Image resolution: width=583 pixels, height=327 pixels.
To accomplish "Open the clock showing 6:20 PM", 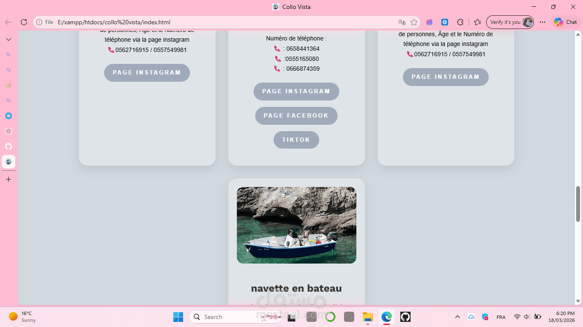I will pos(563,317).
